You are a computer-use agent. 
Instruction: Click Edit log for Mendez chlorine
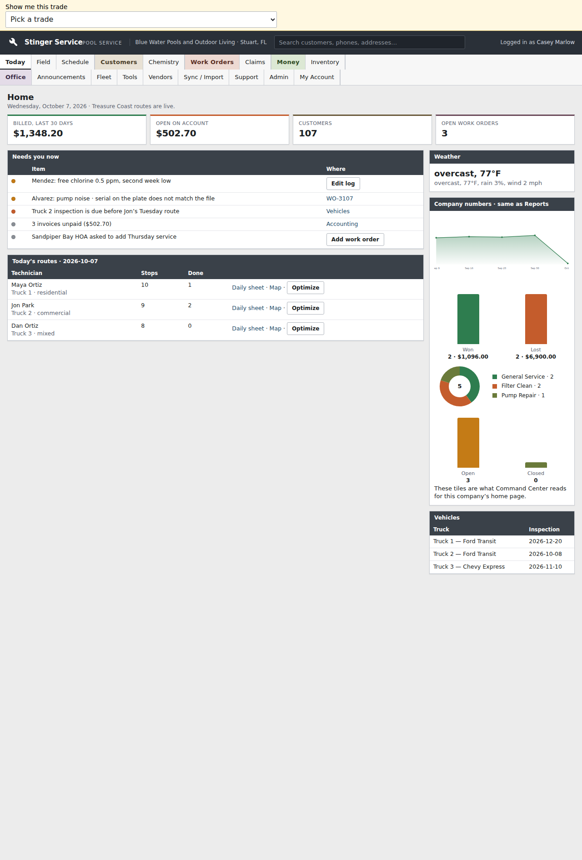pos(343,184)
